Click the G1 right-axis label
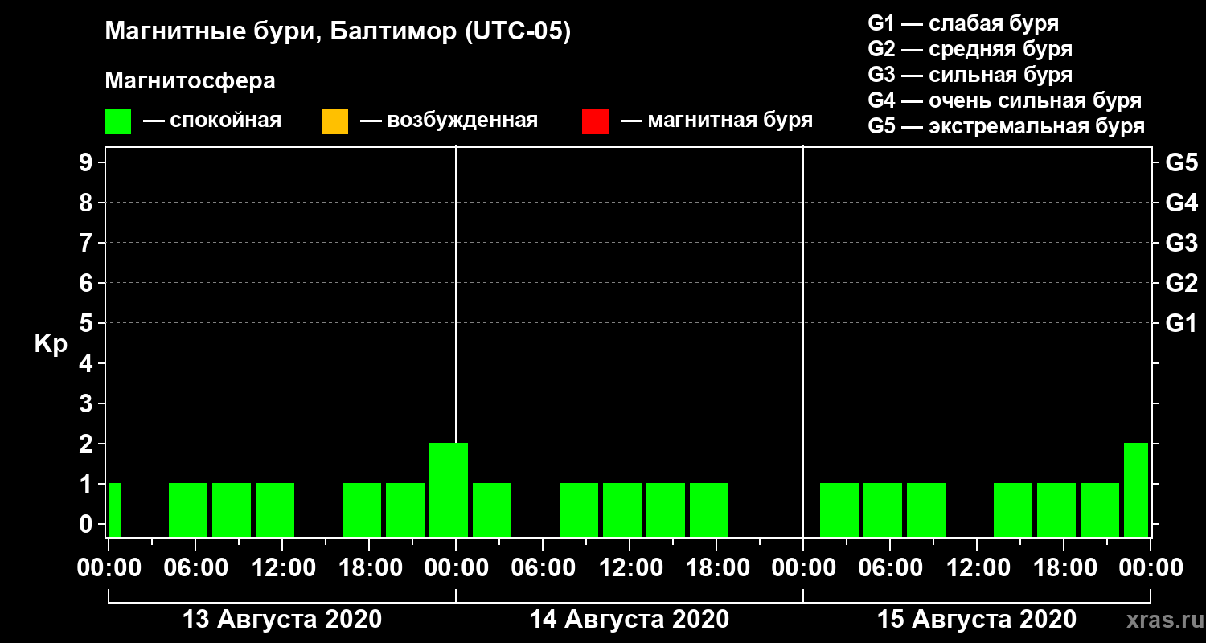Image resolution: width=1206 pixels, height=643 pixels. pos(1181,324)
